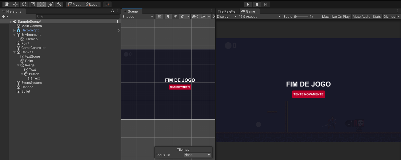Click the Game view Scale slider
The height and width of the screenshot is (160, 401).
(301, 16)
